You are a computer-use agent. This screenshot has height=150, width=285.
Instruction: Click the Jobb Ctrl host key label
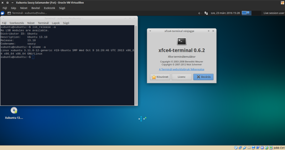[279, 148]
